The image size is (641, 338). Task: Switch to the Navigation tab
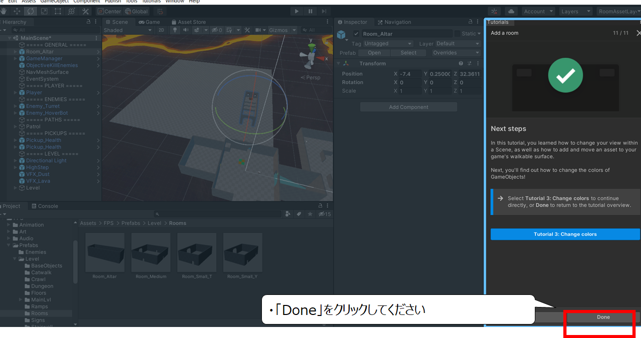click(394, 22)
